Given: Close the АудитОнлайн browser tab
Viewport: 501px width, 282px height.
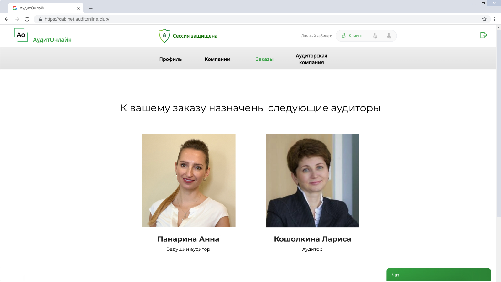Looking at the screenshot, I should [79, 8].
